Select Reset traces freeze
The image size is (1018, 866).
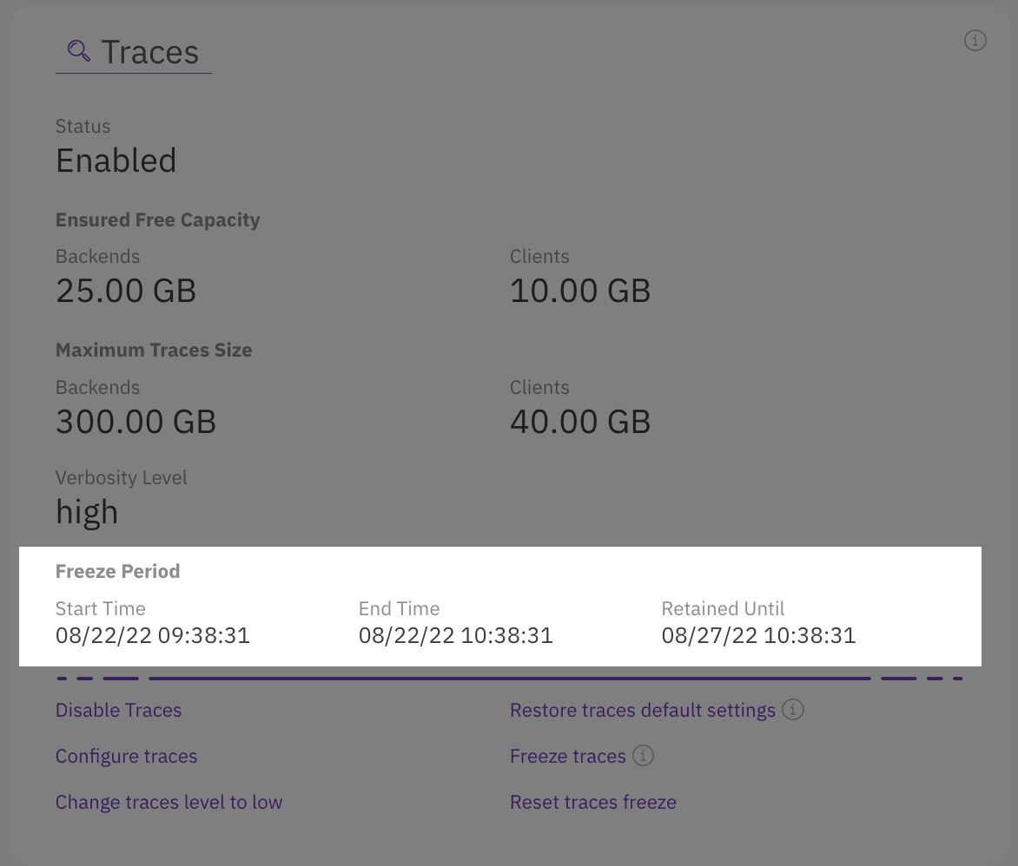[x=592, y=803]
